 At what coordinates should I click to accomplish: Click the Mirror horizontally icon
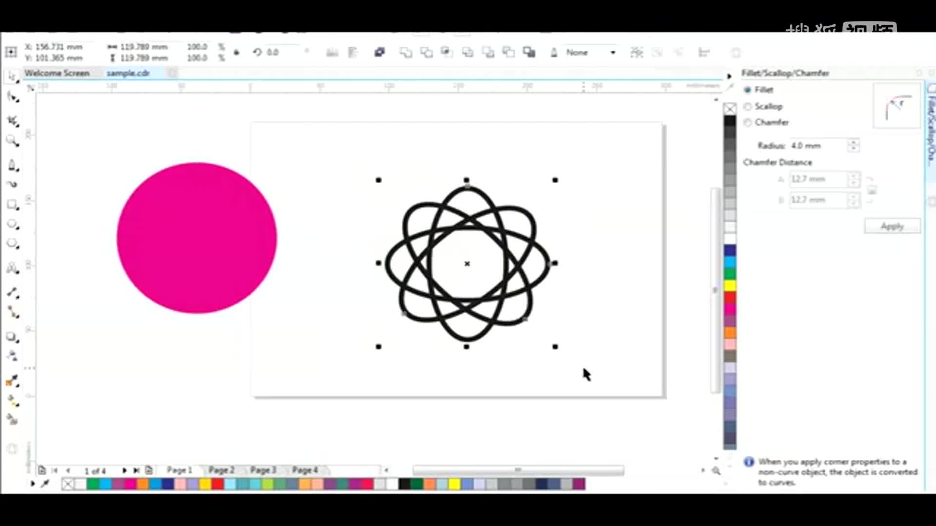point(332,52)
